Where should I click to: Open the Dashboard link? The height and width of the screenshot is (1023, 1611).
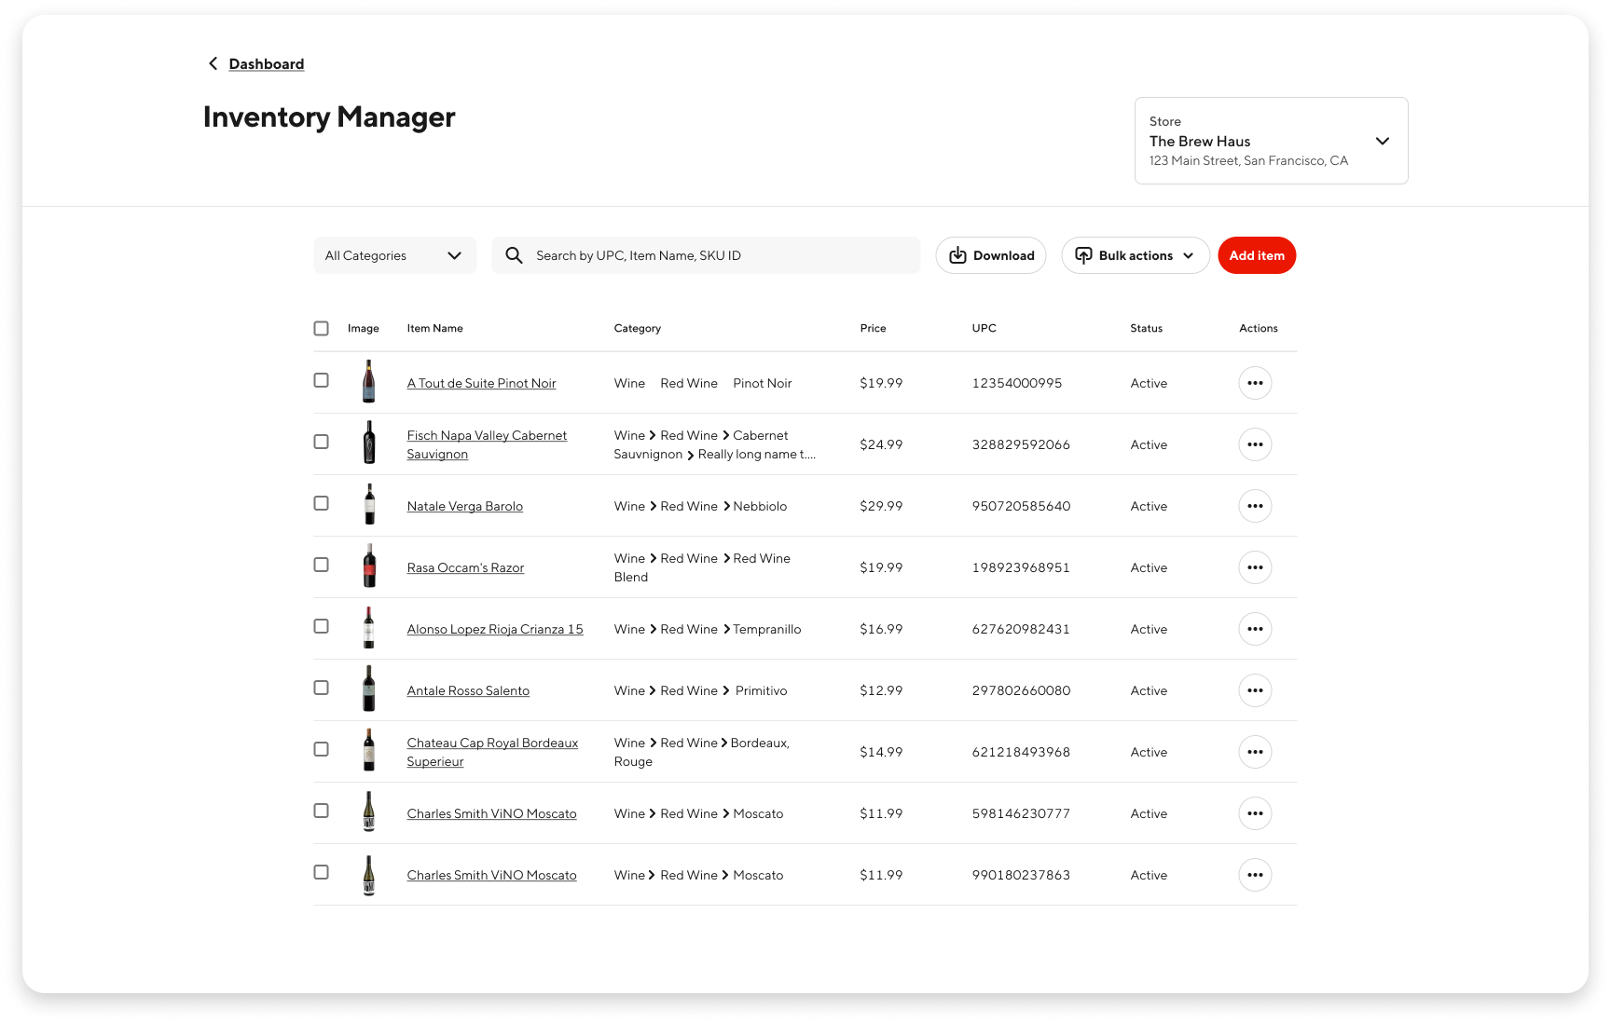[x=267, y=63]
